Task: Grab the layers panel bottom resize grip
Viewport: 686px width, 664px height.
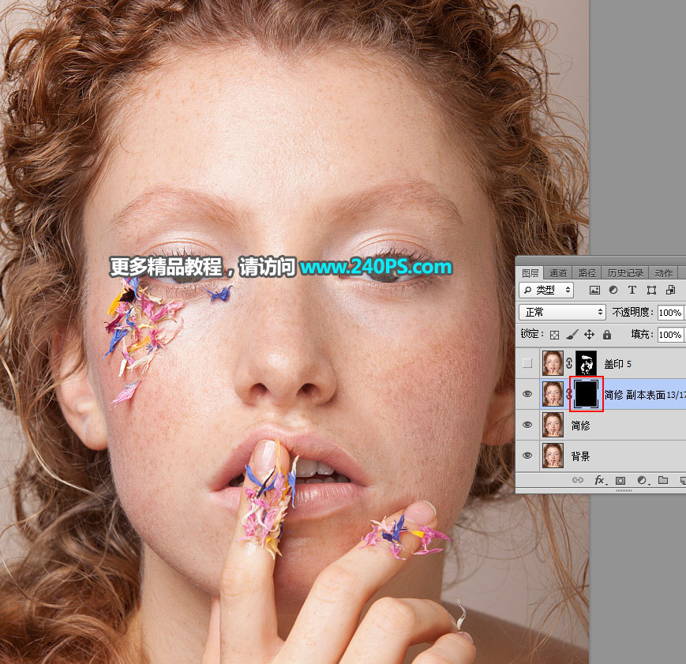Action: point(624,490)
